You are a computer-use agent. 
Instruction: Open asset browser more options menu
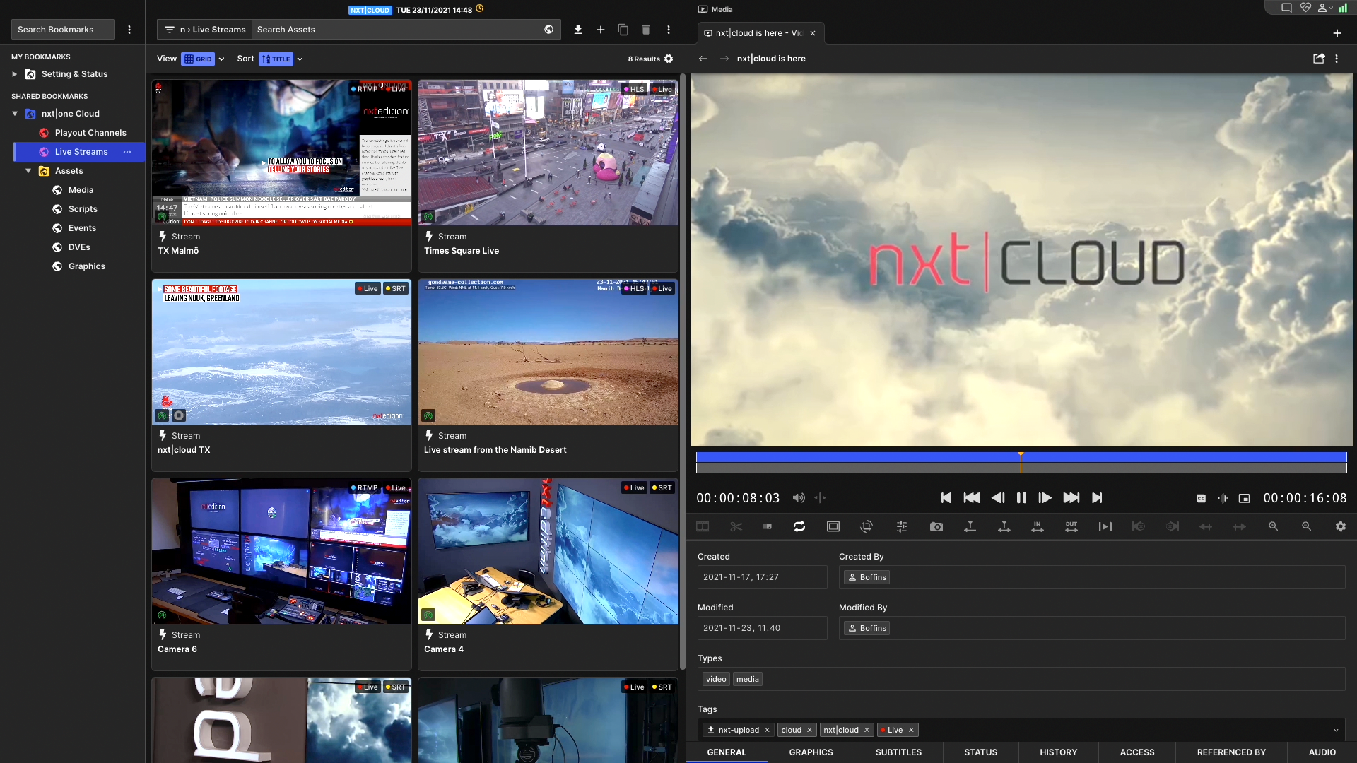(x=669, y=30)
